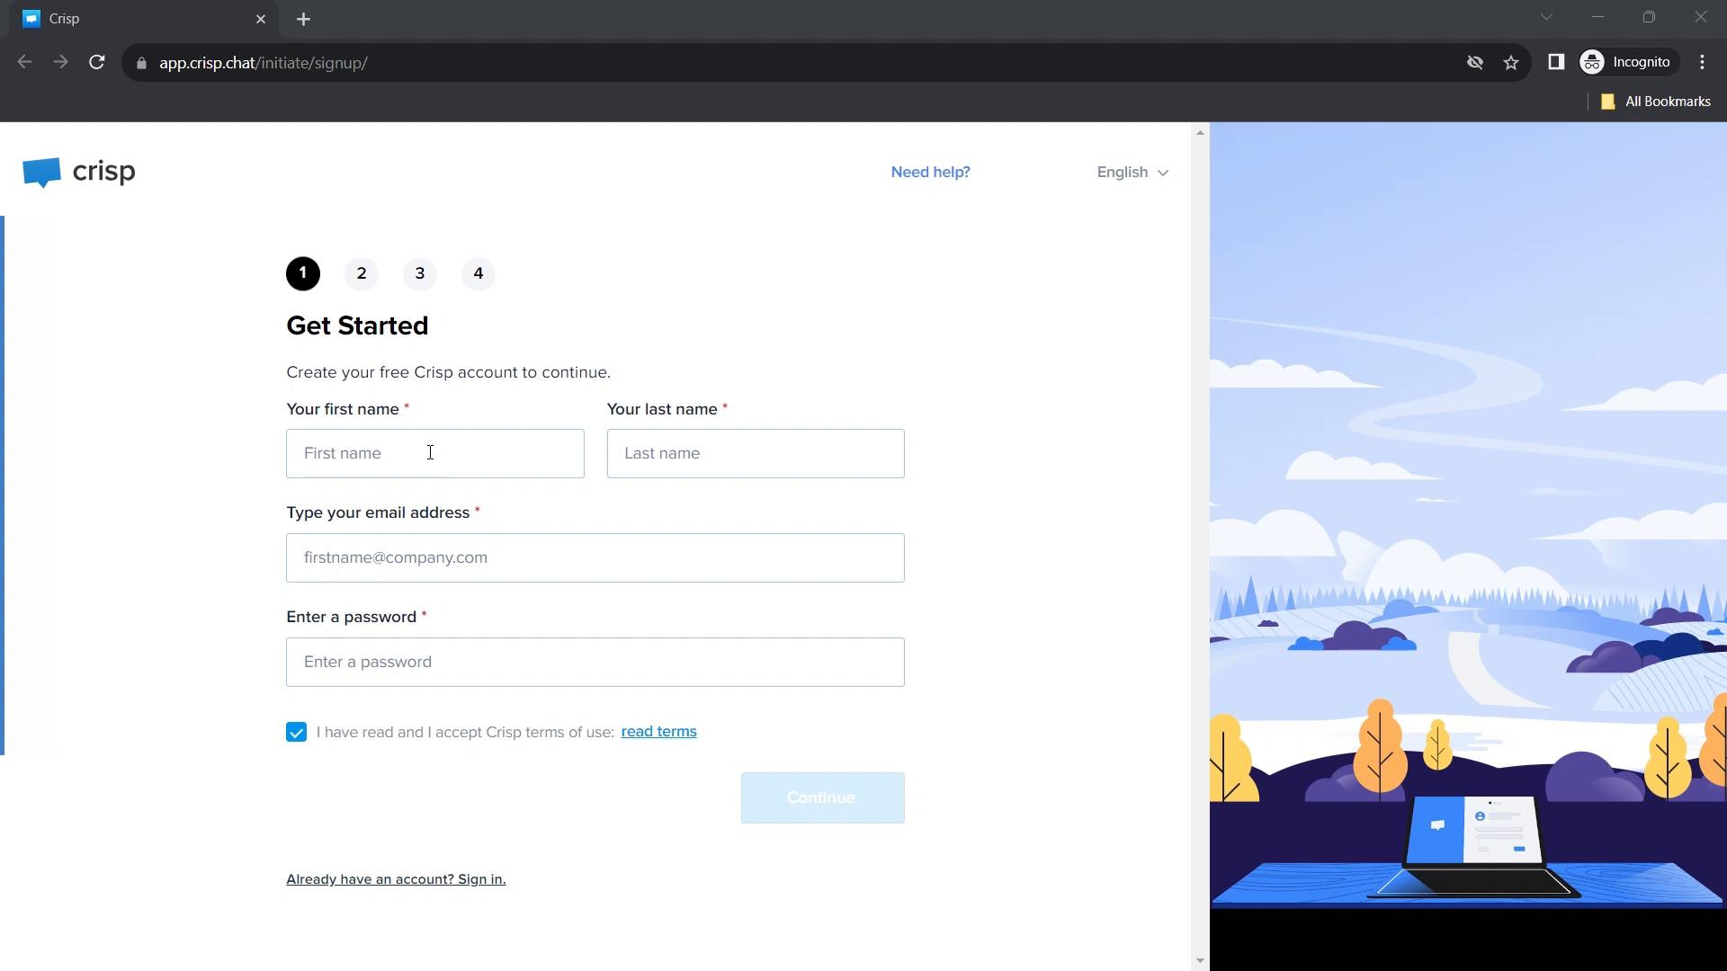
Task: Click Need help? link
Action: (x=930, y=171)
